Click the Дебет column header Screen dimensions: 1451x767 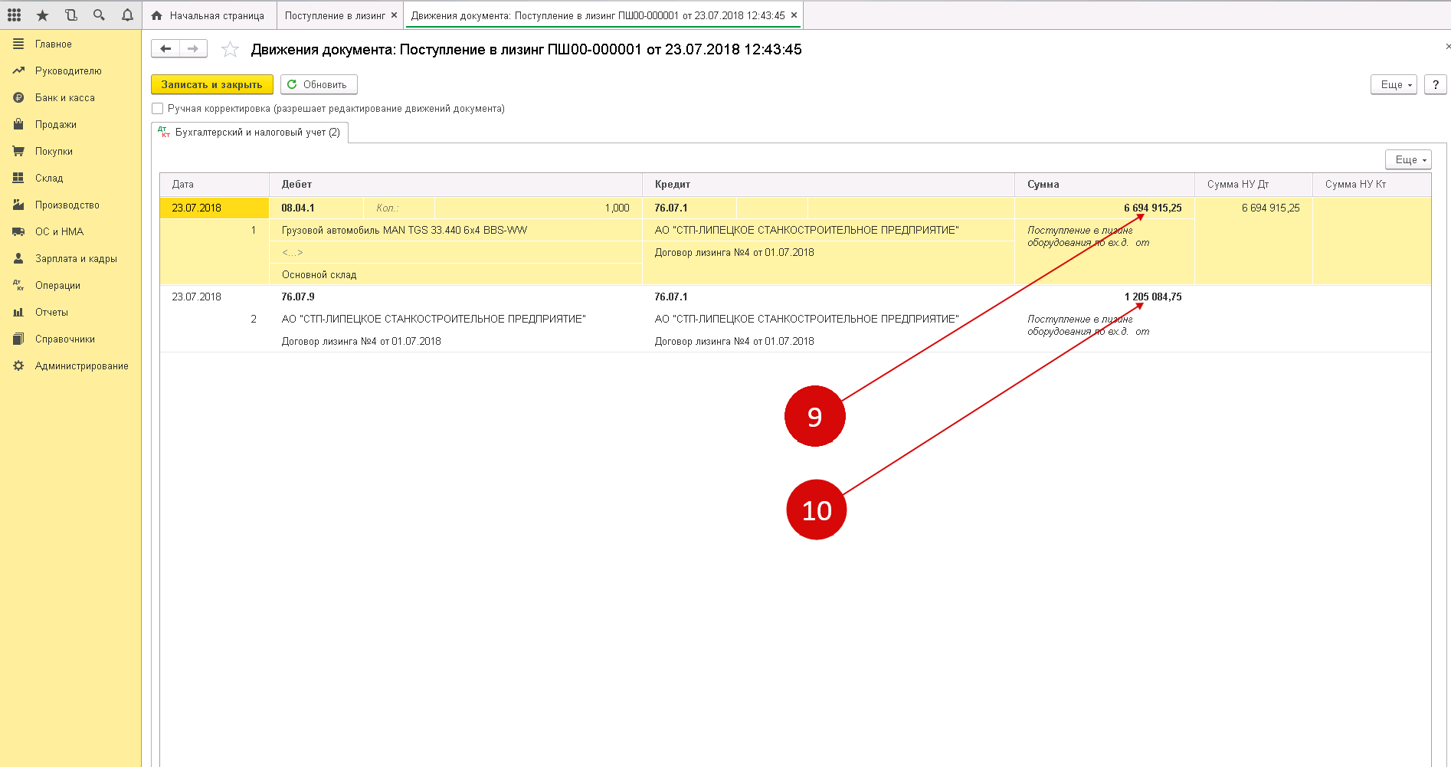pyautogui.click(x=456, y=184)
